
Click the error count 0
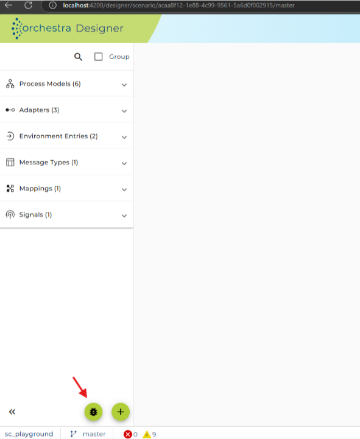click(x=135, y=434)
